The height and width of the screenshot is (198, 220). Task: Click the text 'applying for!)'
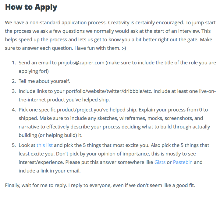[34, 71]
